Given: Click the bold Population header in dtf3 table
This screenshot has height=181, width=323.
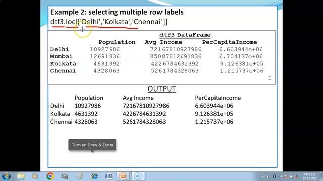Looking at the screenshot, I should coord(117,42).
